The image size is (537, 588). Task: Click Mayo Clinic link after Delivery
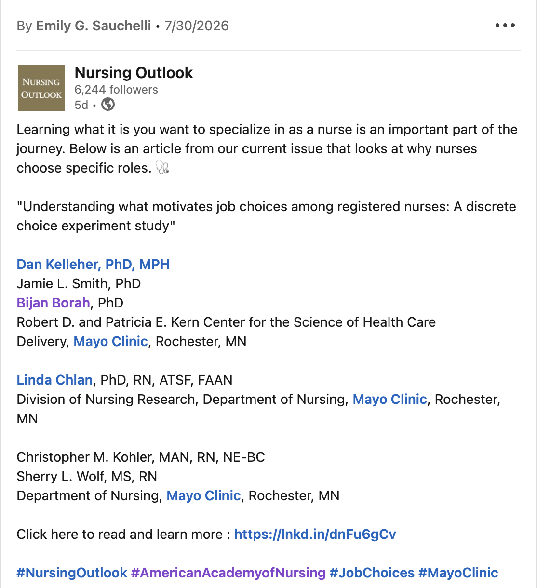[x=110, y=341]
